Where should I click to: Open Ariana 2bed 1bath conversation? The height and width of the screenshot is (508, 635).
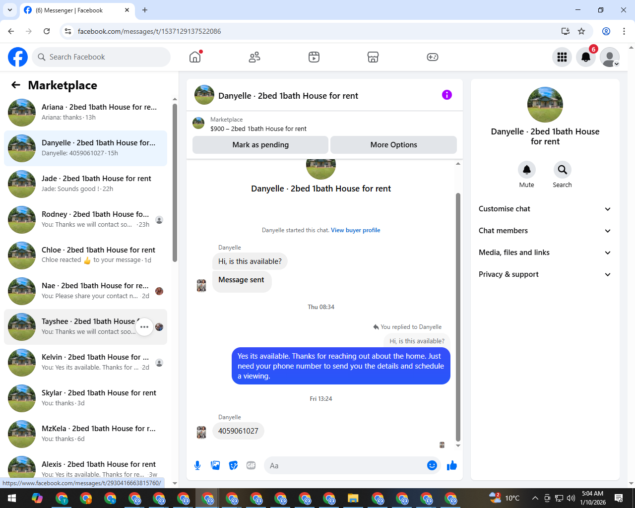(x=85, y=113)
